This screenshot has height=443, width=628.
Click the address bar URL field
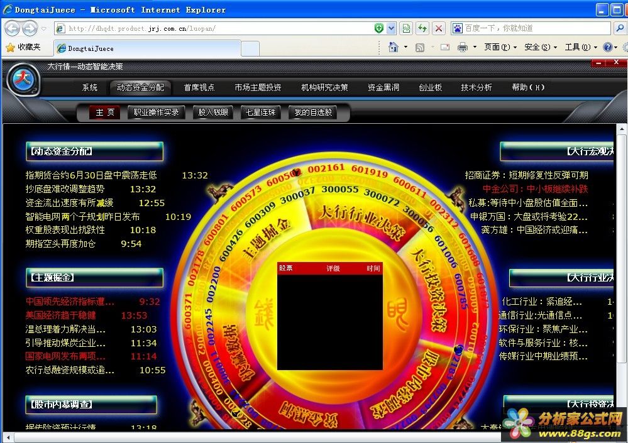[214, 28]
